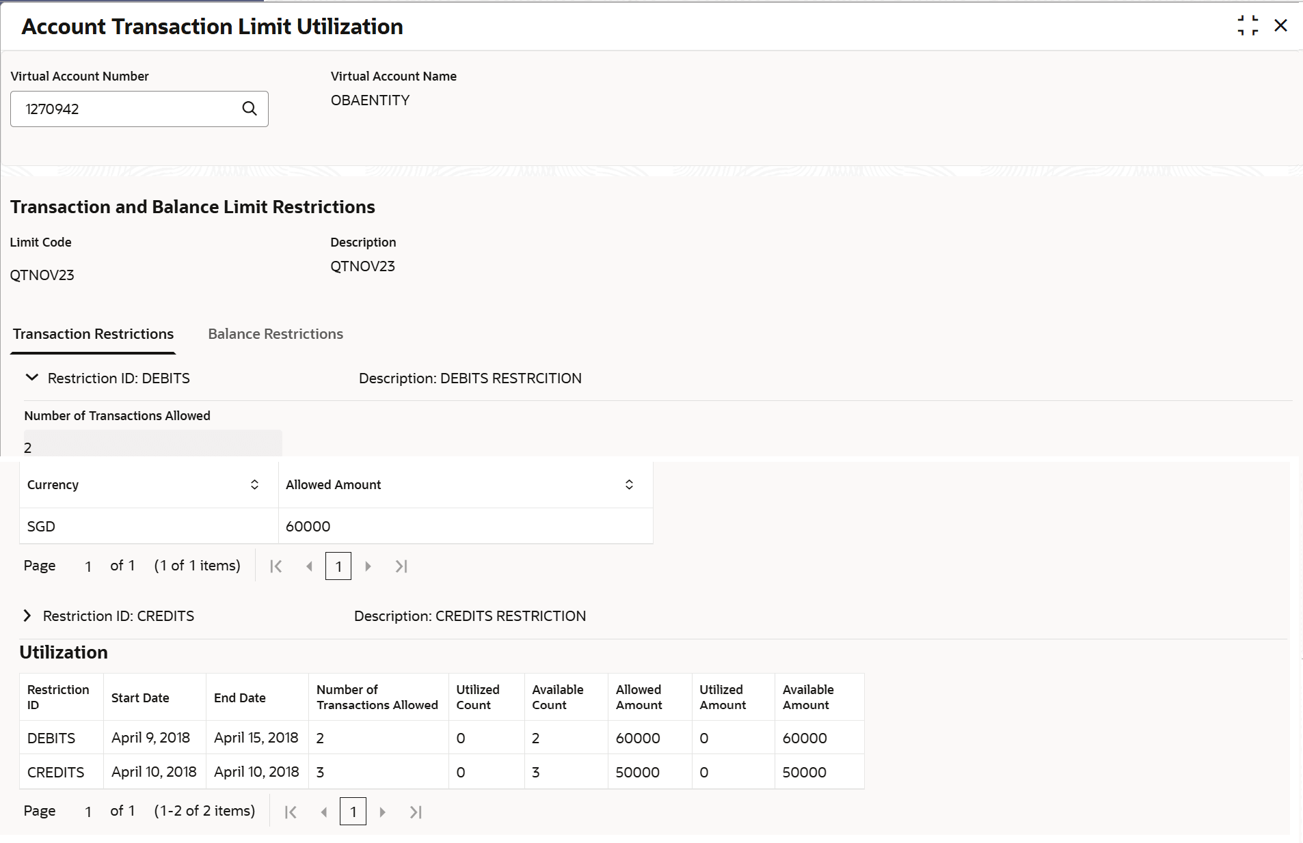This screenshot has width=1303, height=843.
Task: Click the Number of Transactions Allowed column header
Action: click(379, 697)
